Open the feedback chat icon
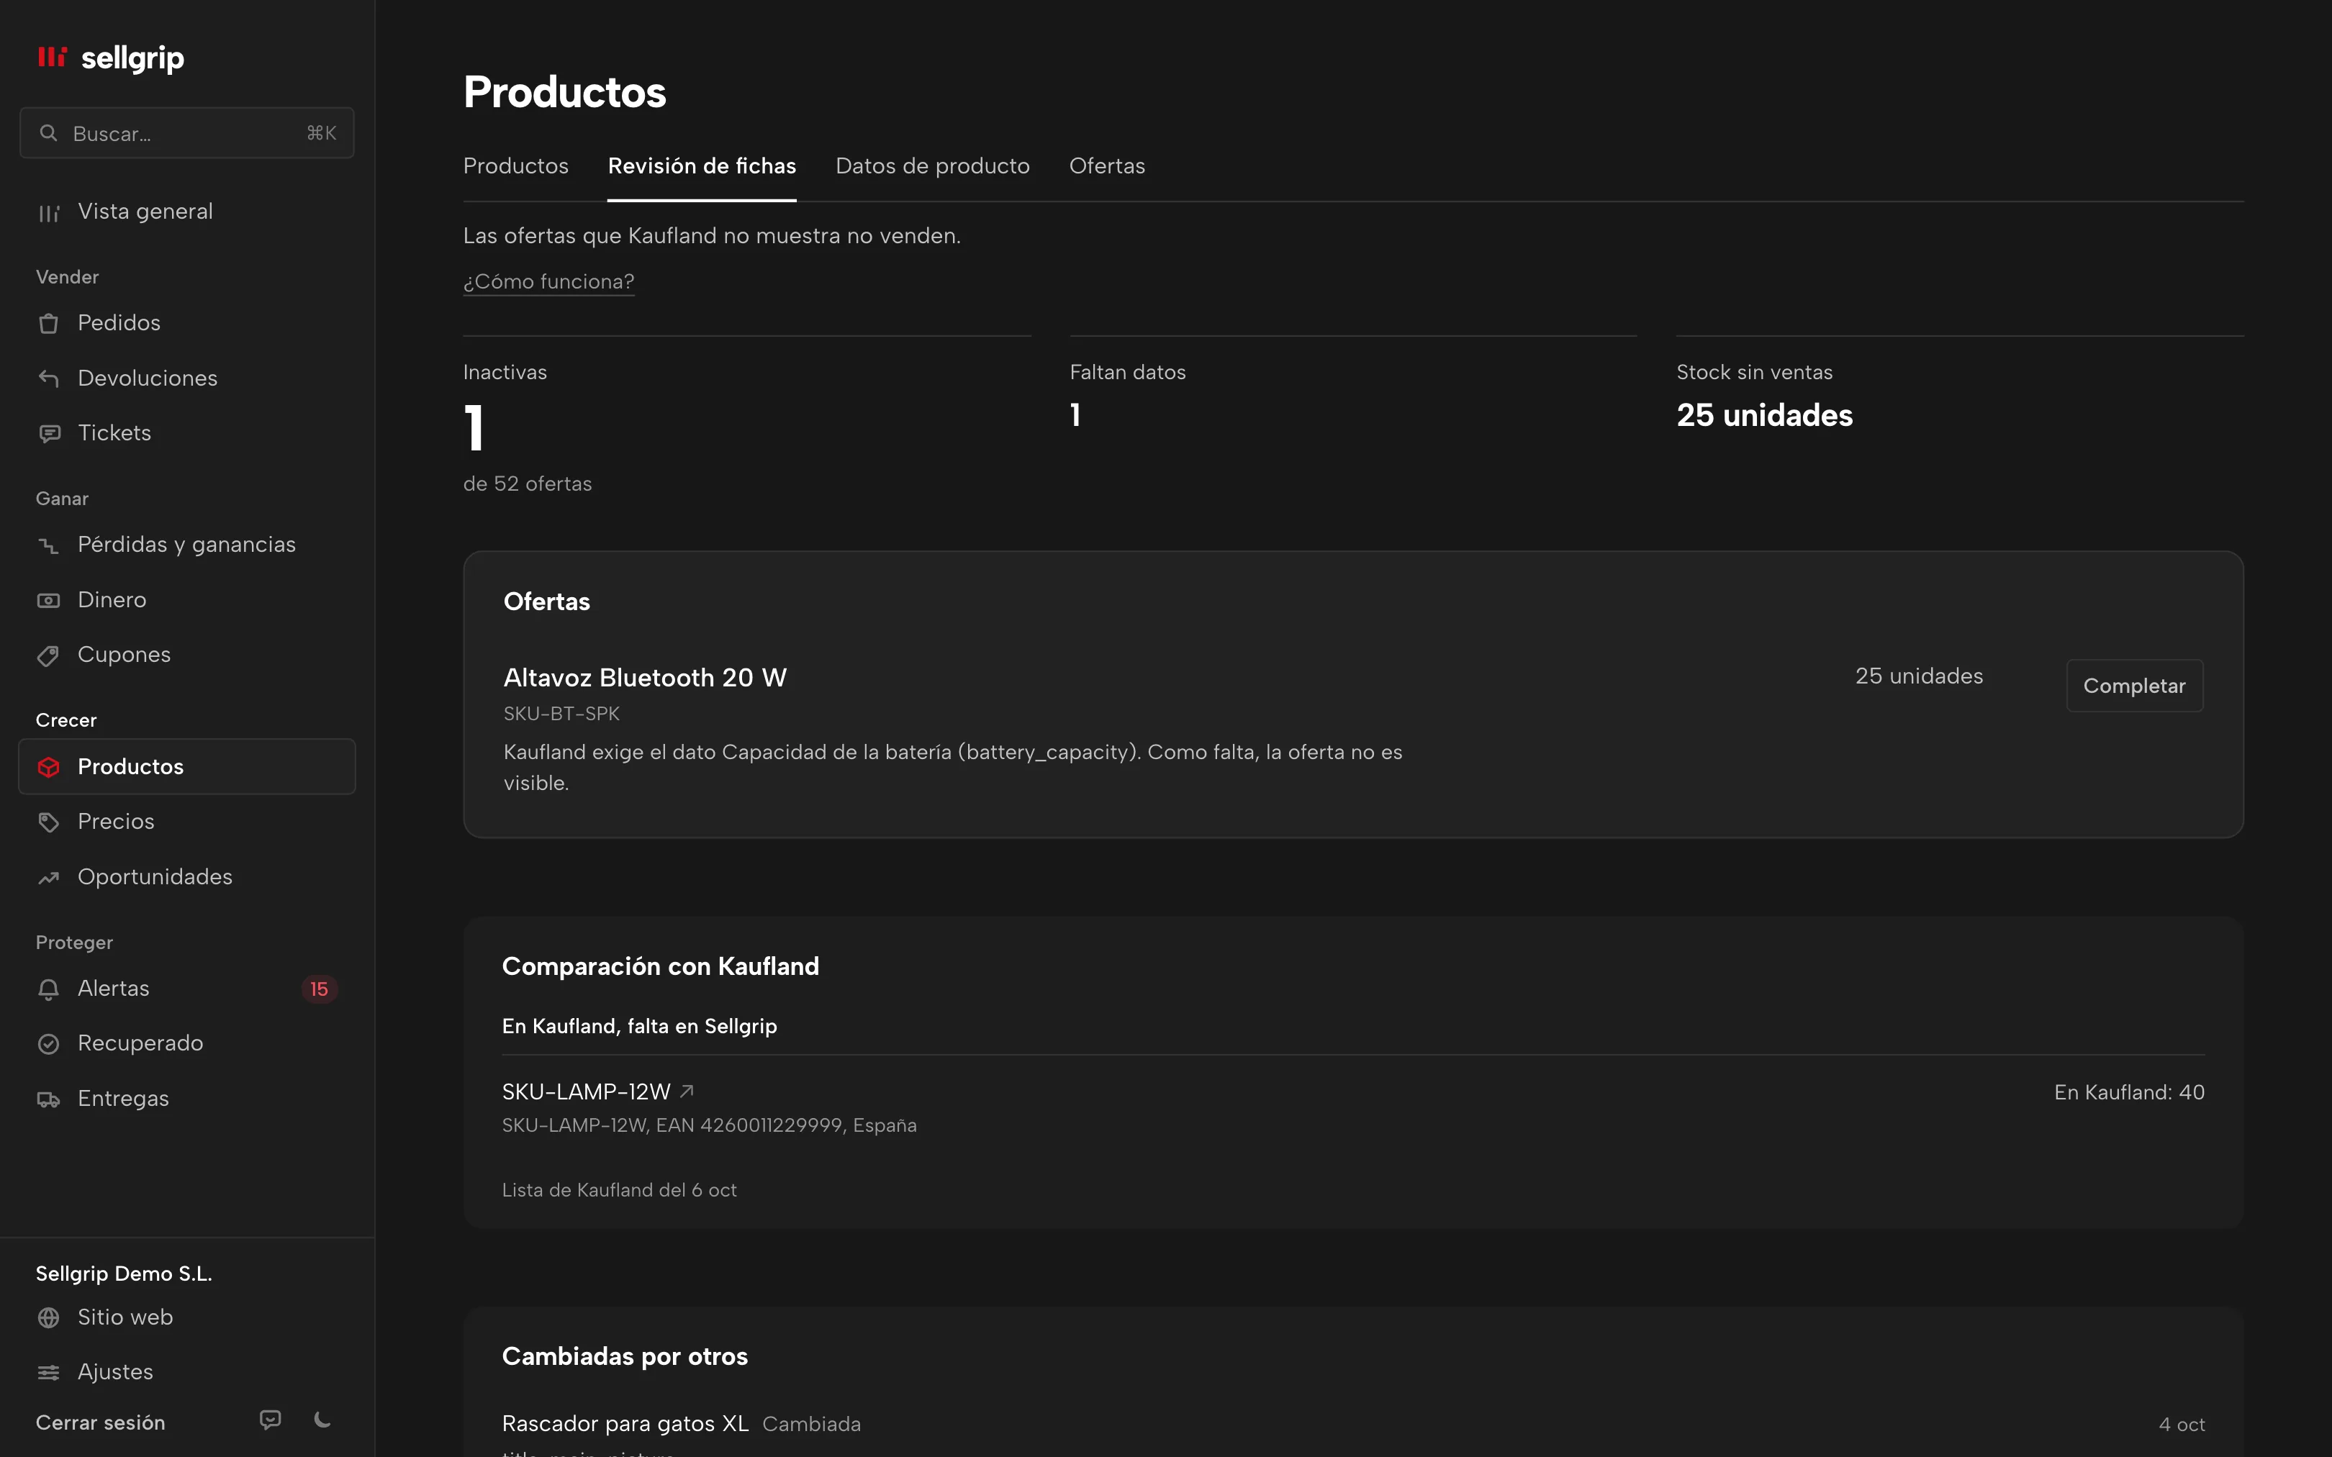 click(271, 1420)
